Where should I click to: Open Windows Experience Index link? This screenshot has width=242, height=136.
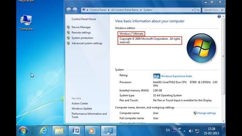click(177, 76)
